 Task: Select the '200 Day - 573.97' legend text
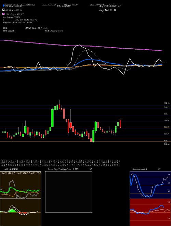pyautogui.click(x=14, y=14)
